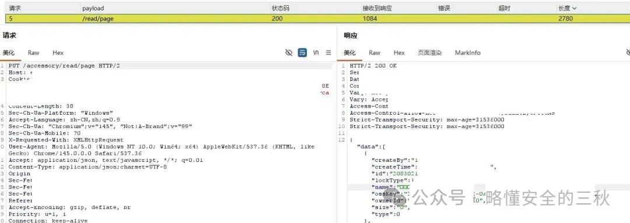Click the User-Agent Mozilla/5.0 header line
630x223 pixels.
pyautogui.click(x=161, y=150)
